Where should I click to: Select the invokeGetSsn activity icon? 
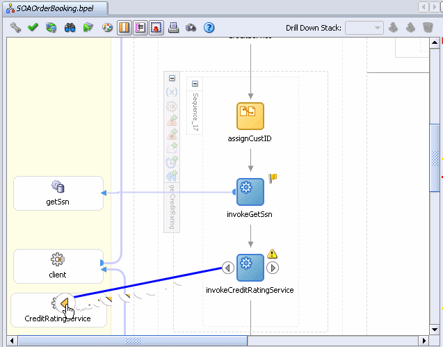250,192
